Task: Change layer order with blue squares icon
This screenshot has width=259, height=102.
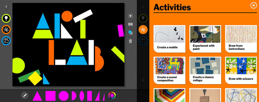Action: point(131,33)
